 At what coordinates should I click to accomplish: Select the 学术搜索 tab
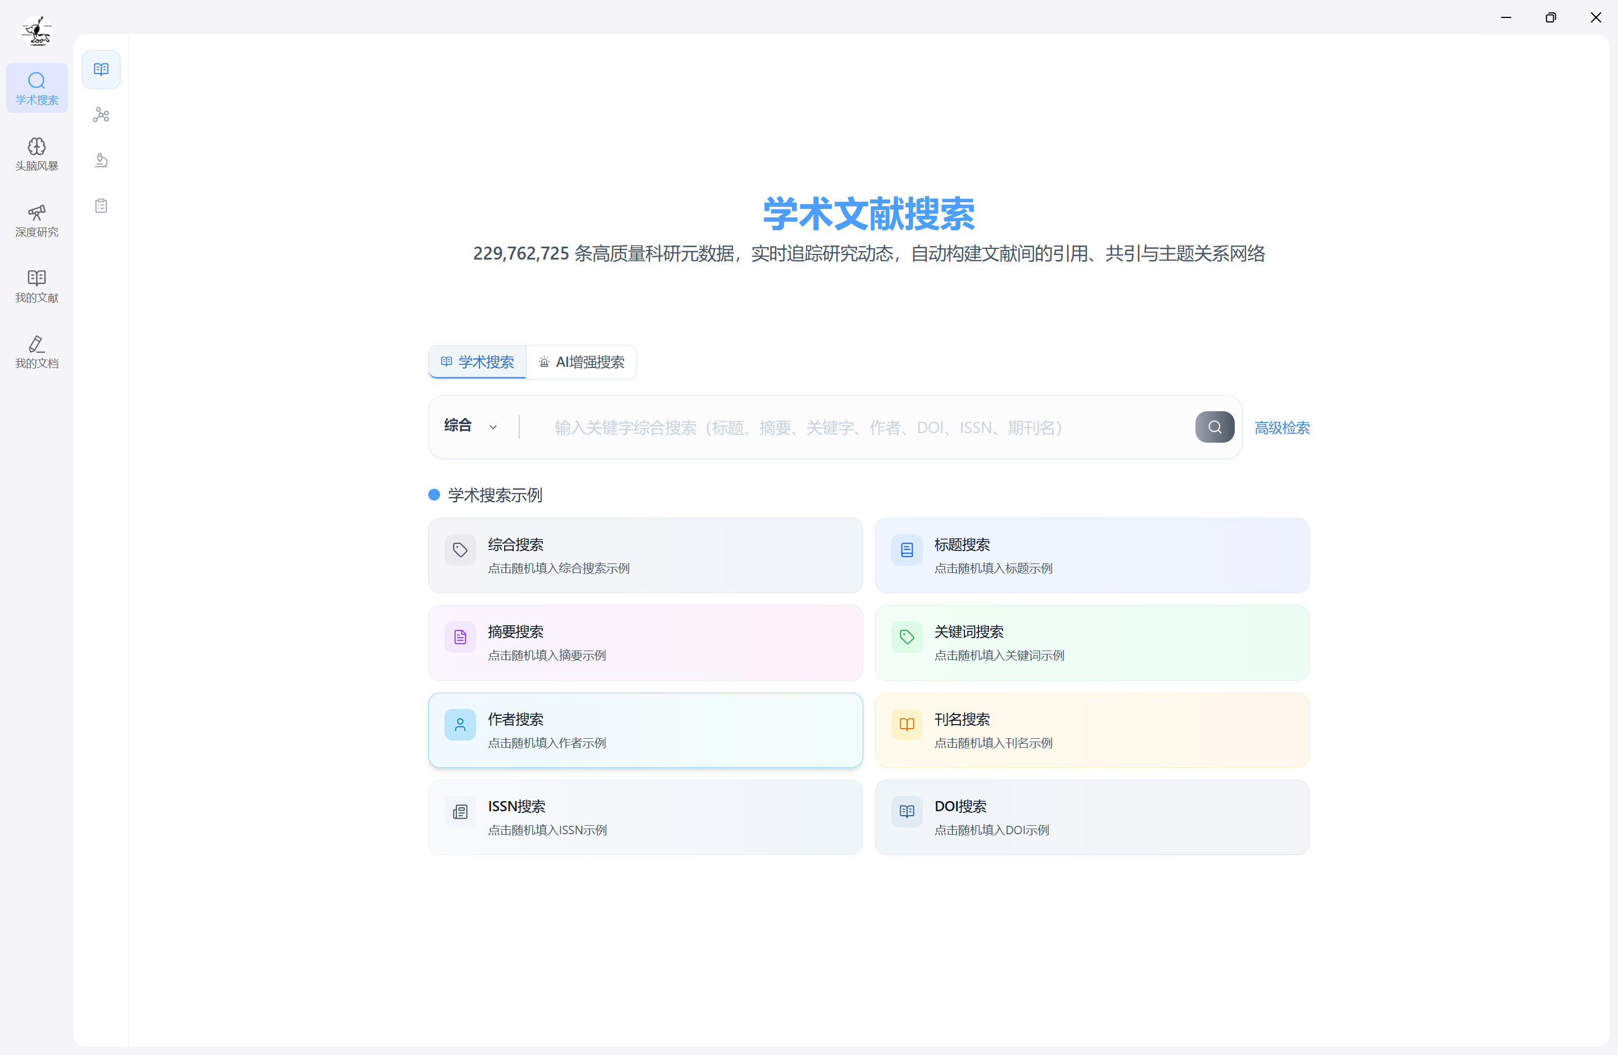(x=477, y=362)
